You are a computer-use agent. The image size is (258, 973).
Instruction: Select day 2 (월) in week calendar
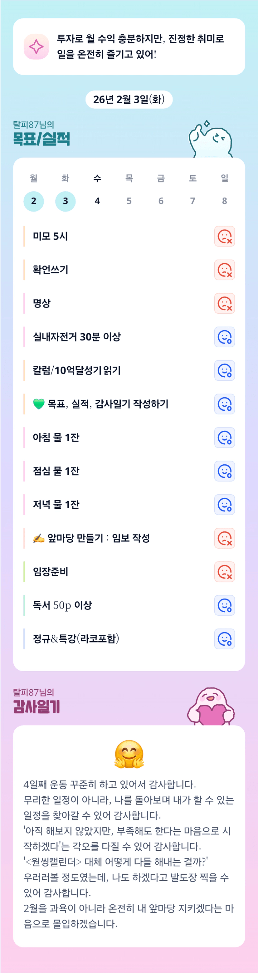coord(34,201)
